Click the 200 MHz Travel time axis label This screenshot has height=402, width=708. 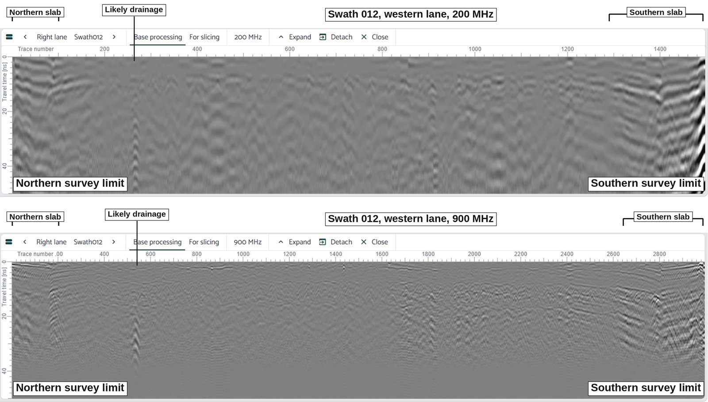4,82
